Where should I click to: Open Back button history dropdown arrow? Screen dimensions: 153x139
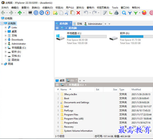pyautogui.click(x=7, y=13)
